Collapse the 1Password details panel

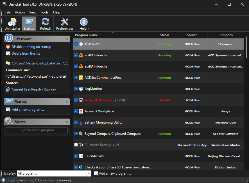click(x=67, y=39)
